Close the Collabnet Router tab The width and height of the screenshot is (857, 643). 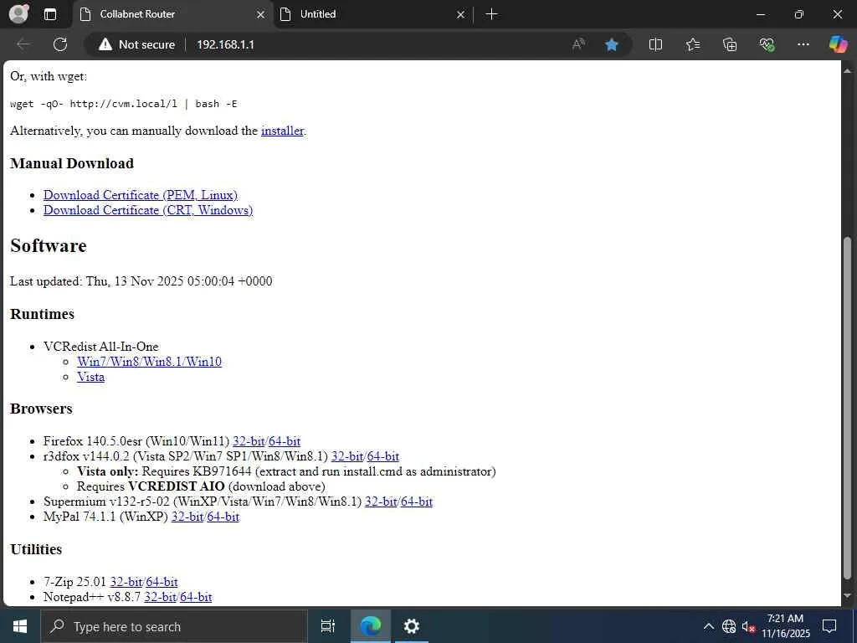[x=261, y=15]
